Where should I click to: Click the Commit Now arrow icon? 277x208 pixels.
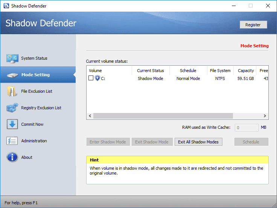[x=12, y=124]
